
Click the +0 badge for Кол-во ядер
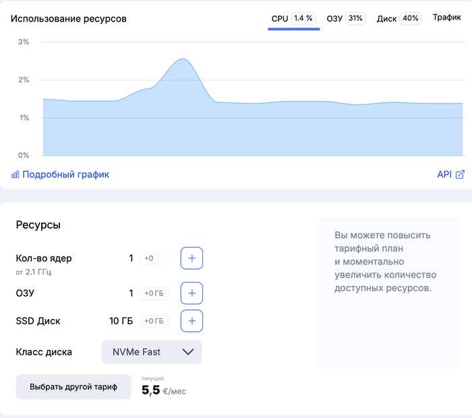click(x=148, y=258)
